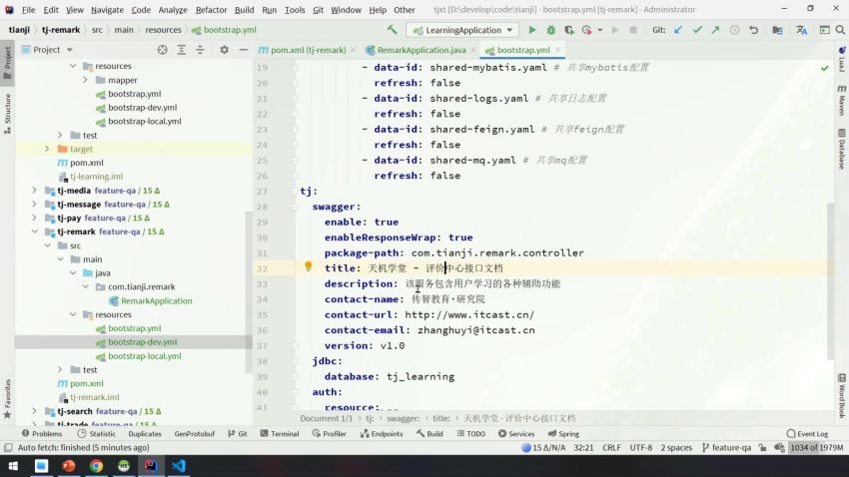The image size is (849, 477).
Task: Click intention lightbulb on line 32
Action: (308, 266)
